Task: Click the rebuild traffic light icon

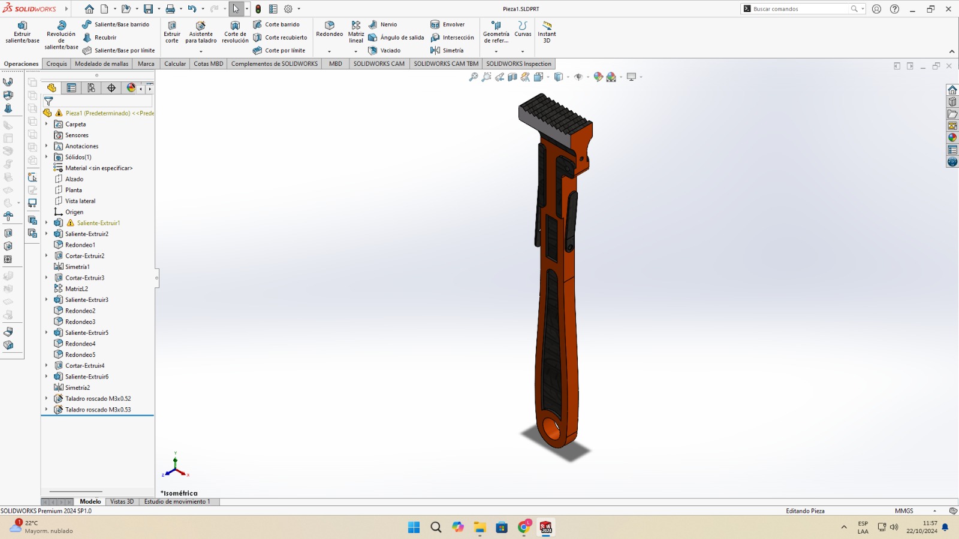Action: 258,9
